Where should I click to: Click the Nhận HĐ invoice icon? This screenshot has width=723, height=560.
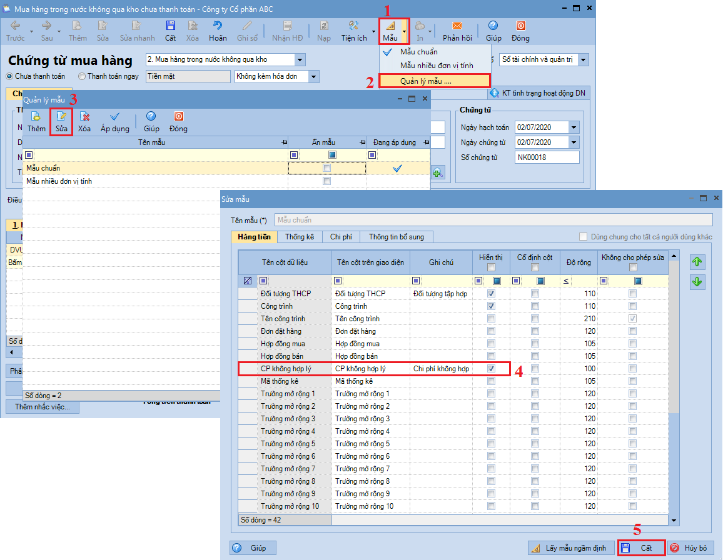coord(287,26)
